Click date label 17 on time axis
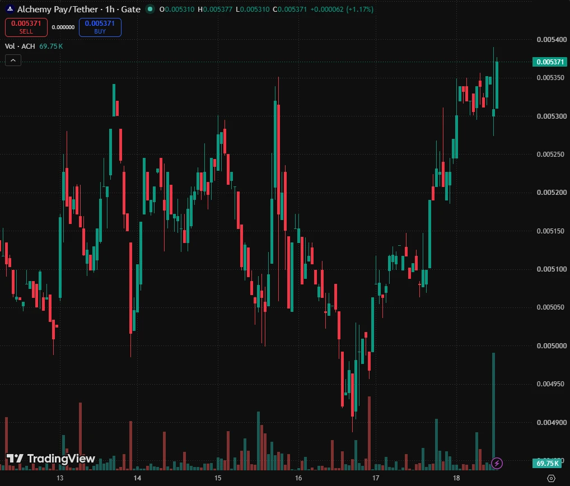This screenshot has width=570, height=486. (376, 478)
